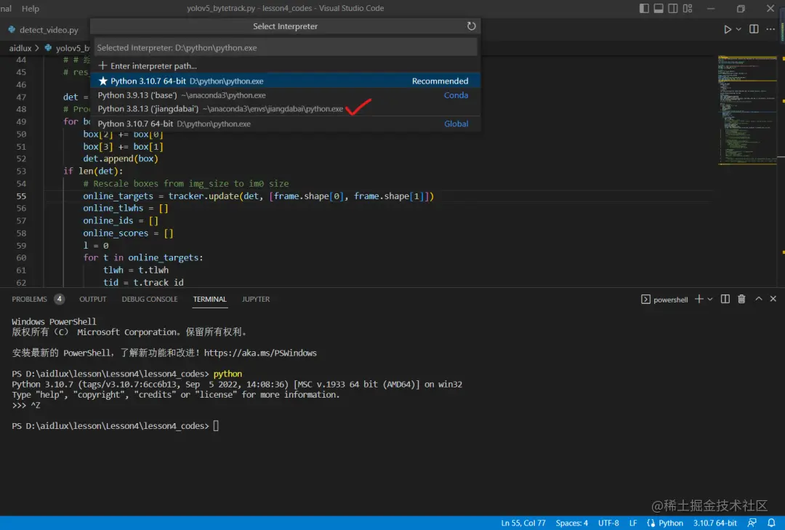This screenshot has height=530, width=785.
Task: Click tracker.update call on line 55
Action: click(x=204, y=196)
